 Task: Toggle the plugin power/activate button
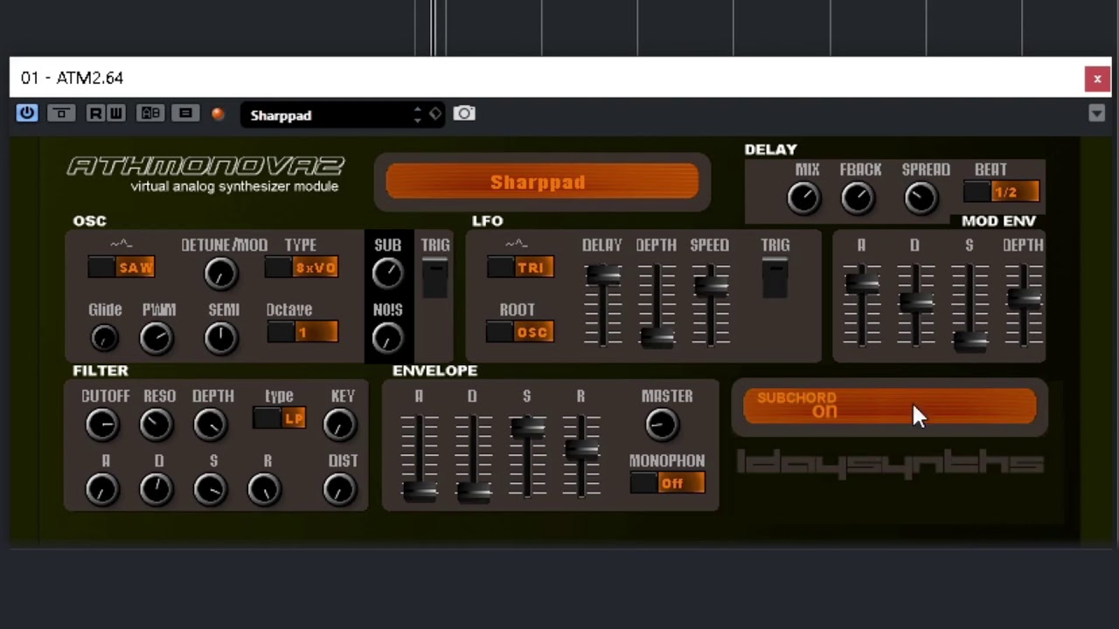point(27,114)
